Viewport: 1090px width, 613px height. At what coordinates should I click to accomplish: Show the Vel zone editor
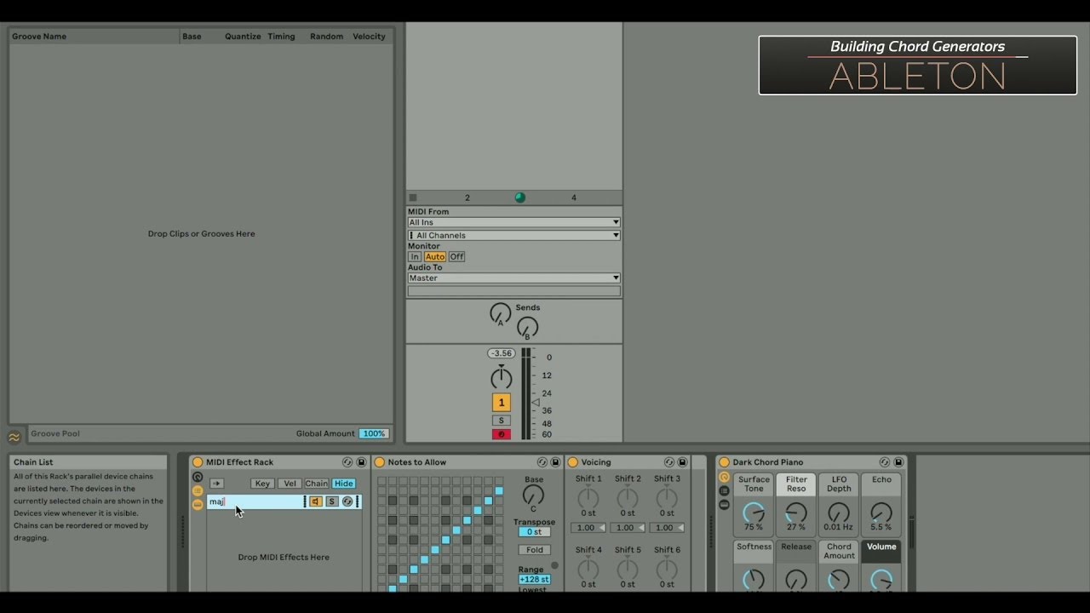pos(290,484)
